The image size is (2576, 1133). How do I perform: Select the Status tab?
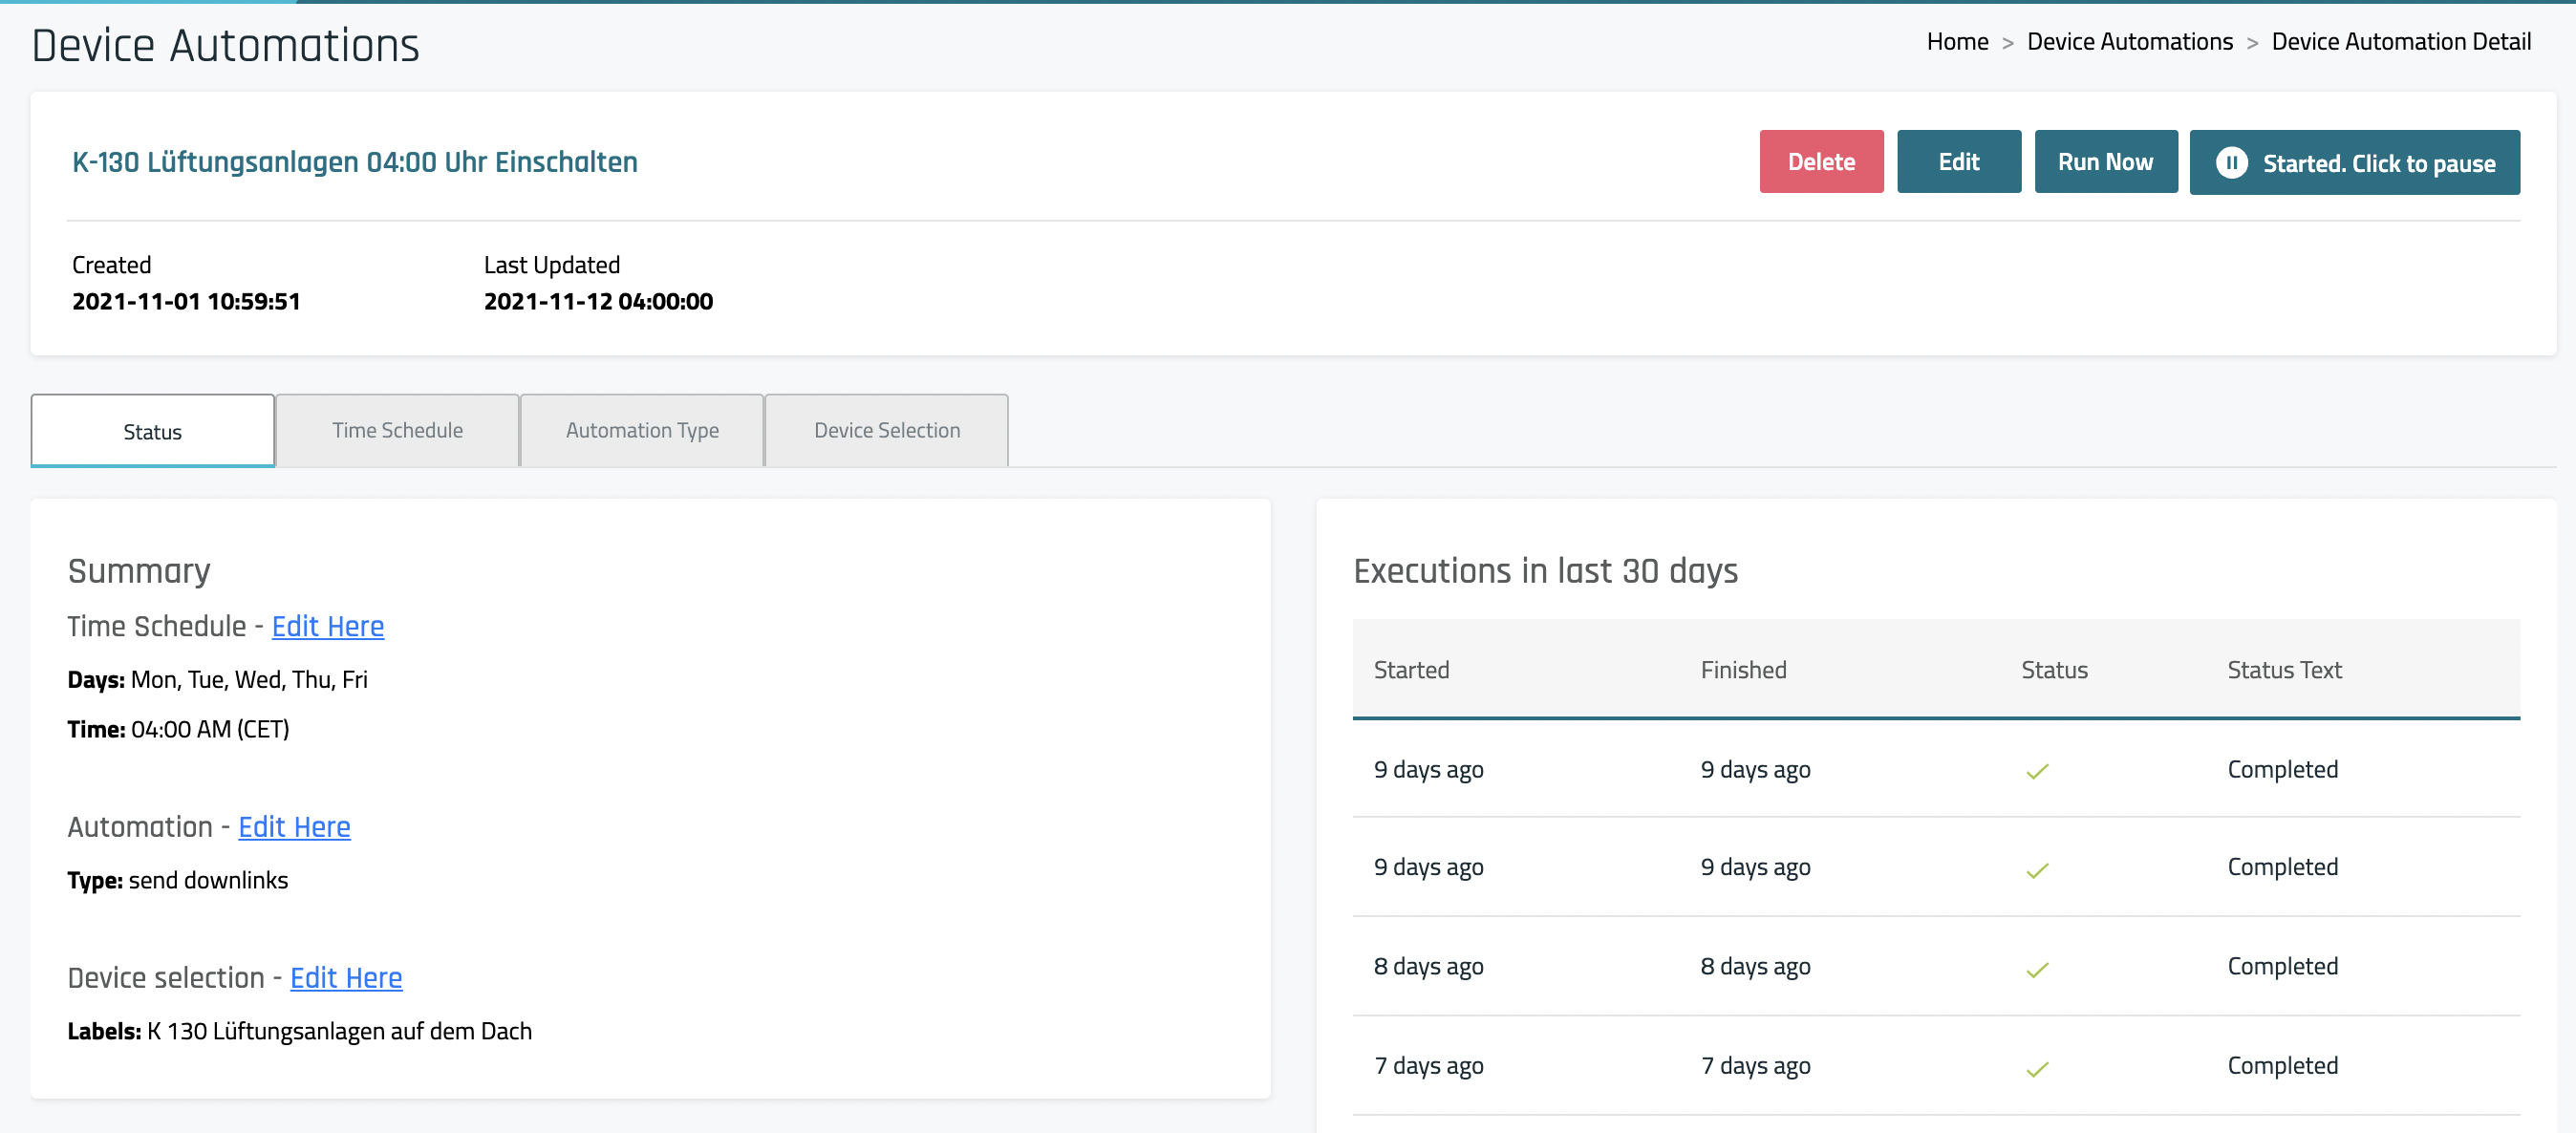click(152, 431)
